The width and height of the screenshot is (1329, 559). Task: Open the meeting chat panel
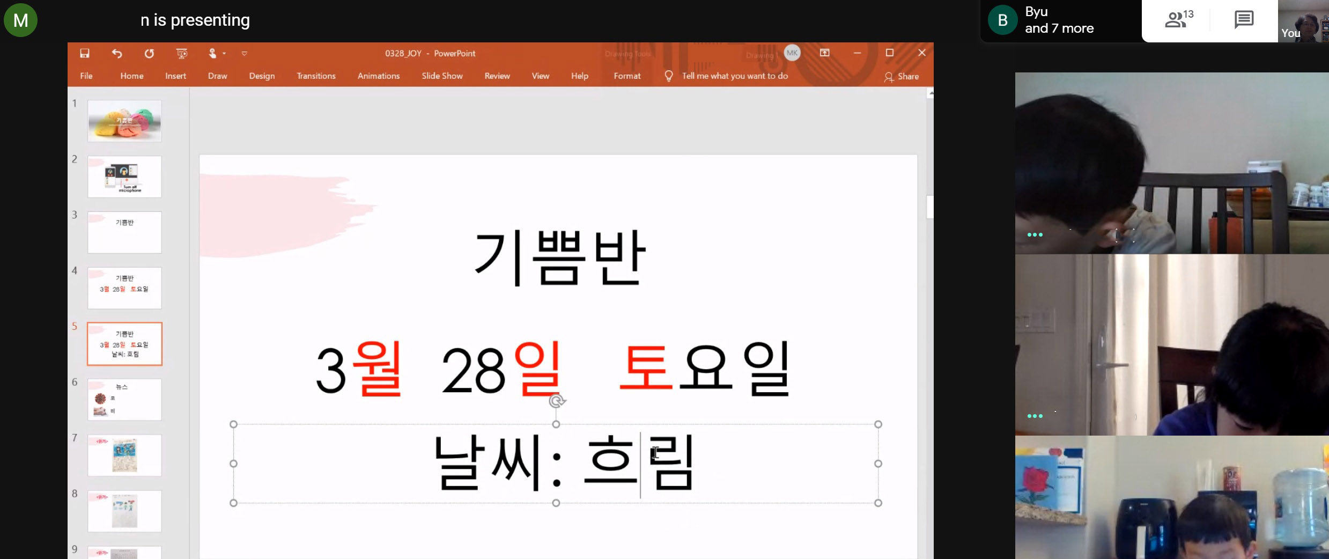tap(1244, 20)
